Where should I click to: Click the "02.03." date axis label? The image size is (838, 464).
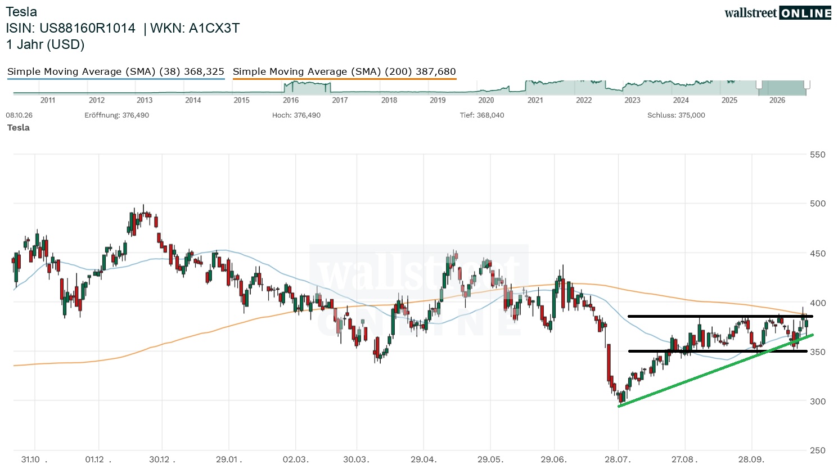click(296, 460)
